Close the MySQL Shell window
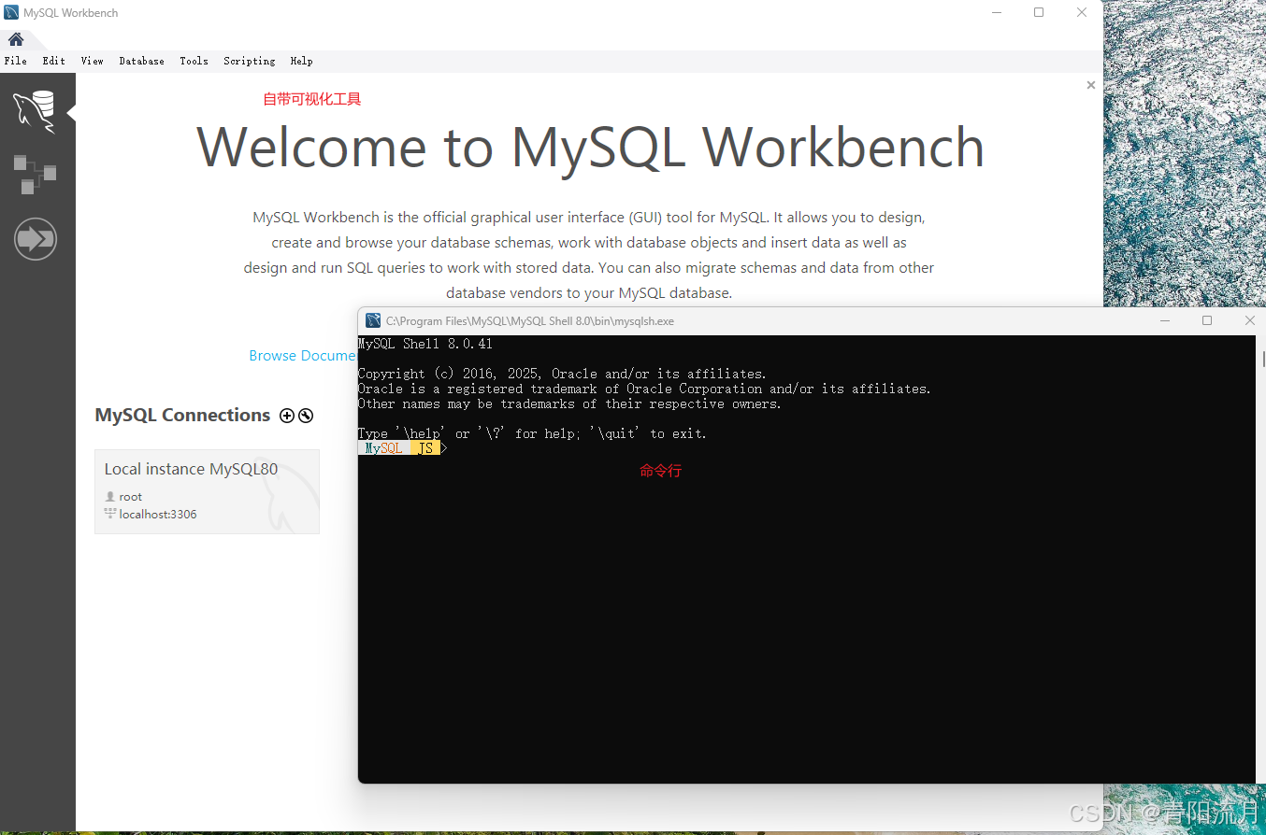Screen dimensions: 1266x835 pos(1249,320)
